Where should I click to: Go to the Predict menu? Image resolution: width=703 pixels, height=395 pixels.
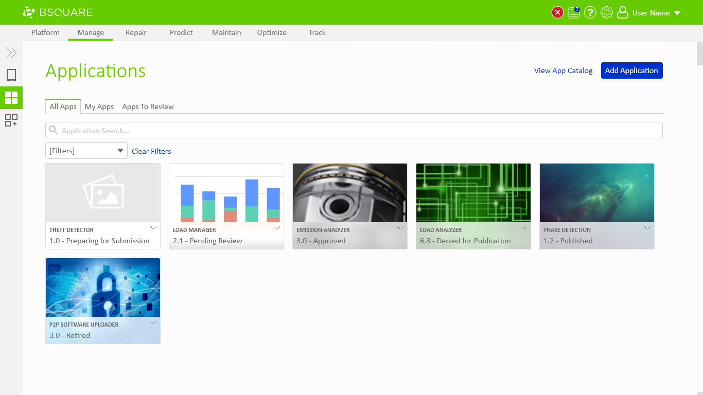(181, 32)
